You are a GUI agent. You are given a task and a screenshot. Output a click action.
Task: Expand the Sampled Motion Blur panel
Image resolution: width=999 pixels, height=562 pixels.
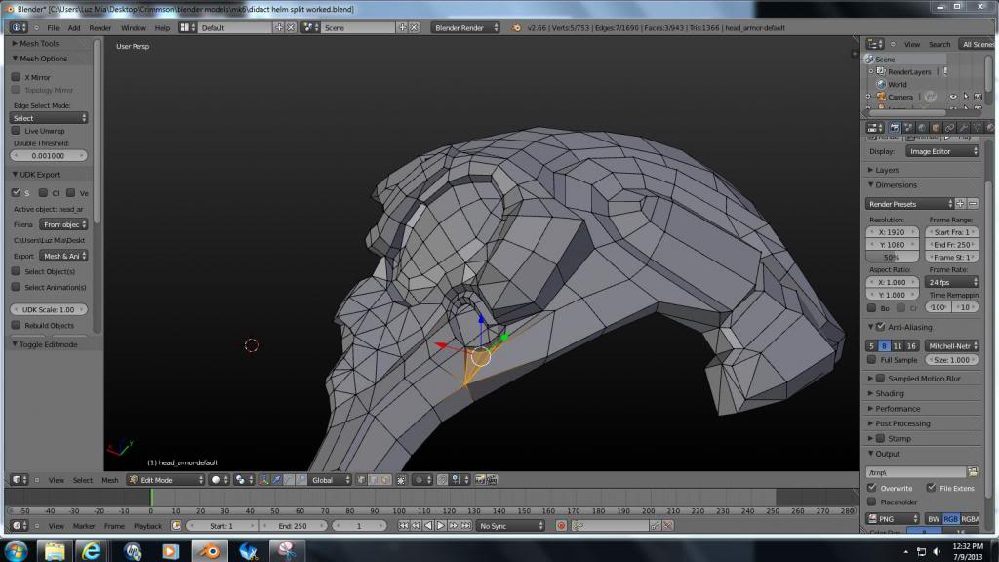(917, 379)
